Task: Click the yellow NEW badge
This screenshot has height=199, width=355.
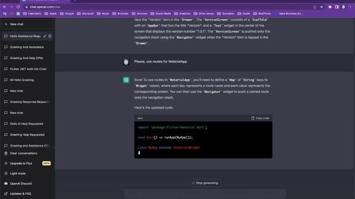Action: coord(47,164)
